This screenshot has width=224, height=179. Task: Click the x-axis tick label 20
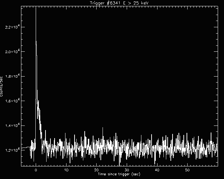point(97,170)
